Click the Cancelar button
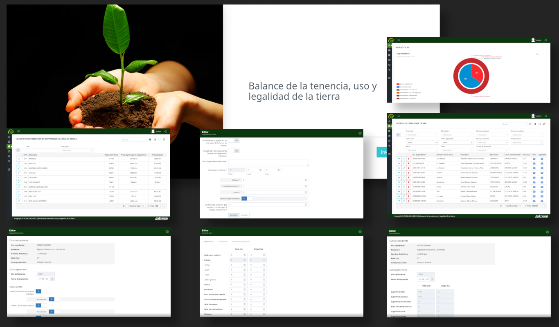 point(233,215)
